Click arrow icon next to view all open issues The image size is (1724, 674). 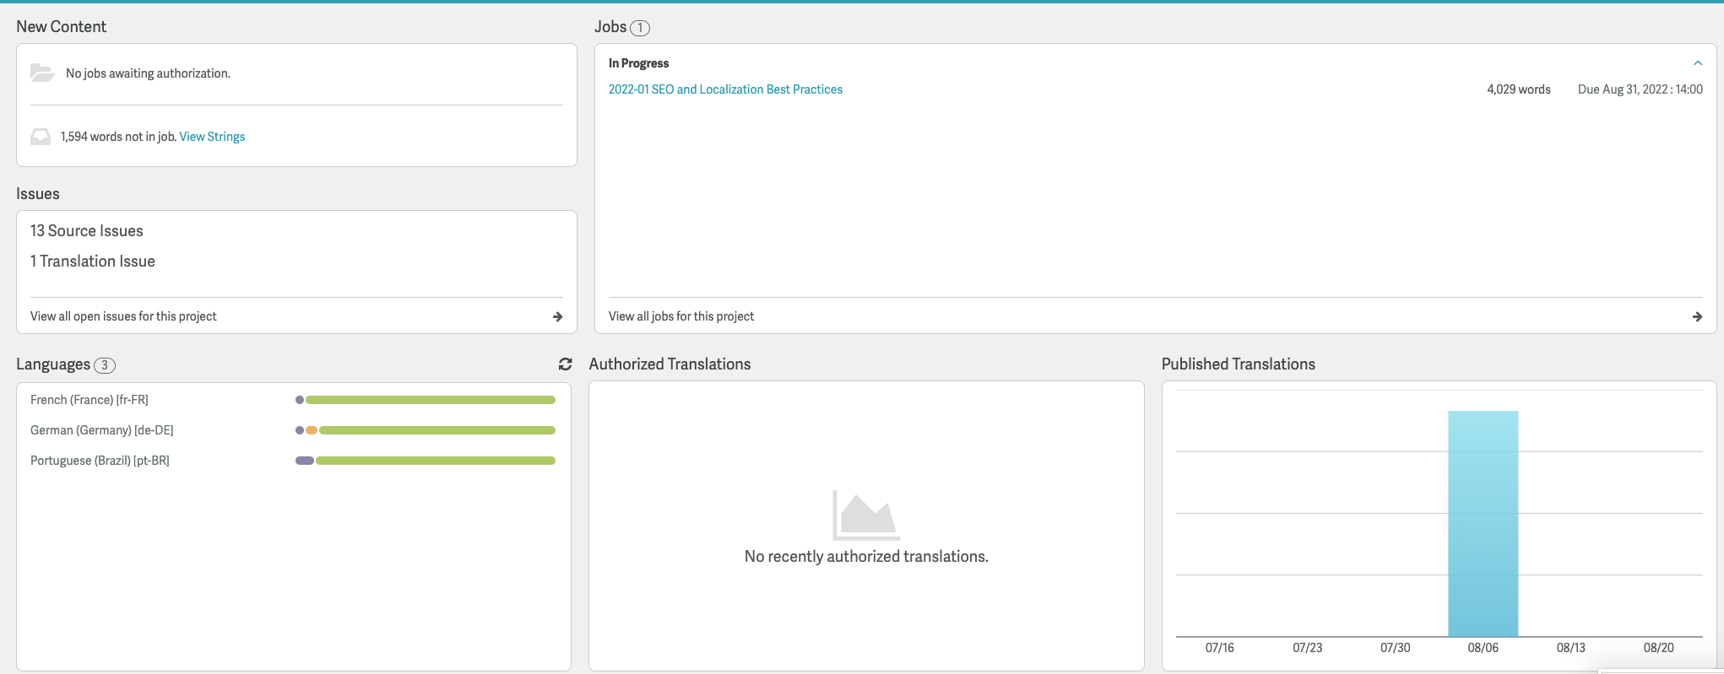click(x=557, y=316)
